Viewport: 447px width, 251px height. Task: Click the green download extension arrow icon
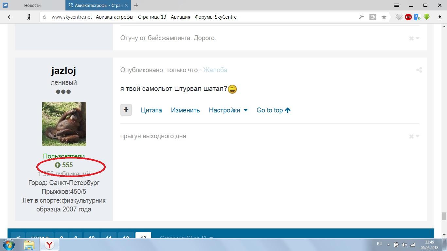coord(427,17)
